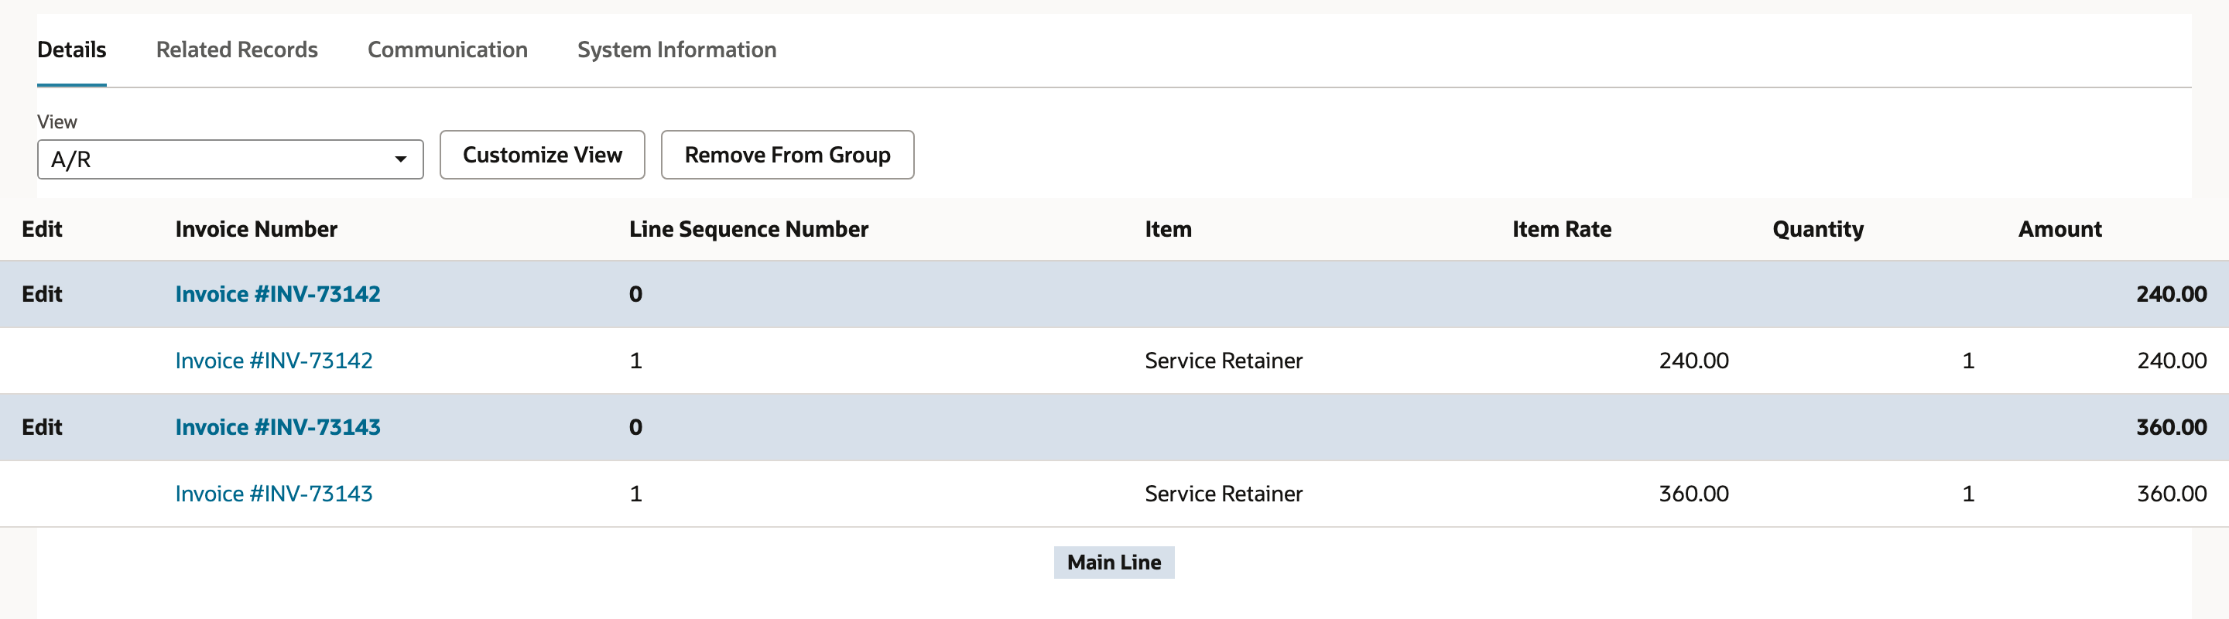The image size is (2229, 619).
Task: Open the Related Records tab
Action: coord(237,50)
